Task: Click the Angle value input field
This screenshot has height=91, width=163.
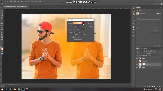Action: (80, 29)
